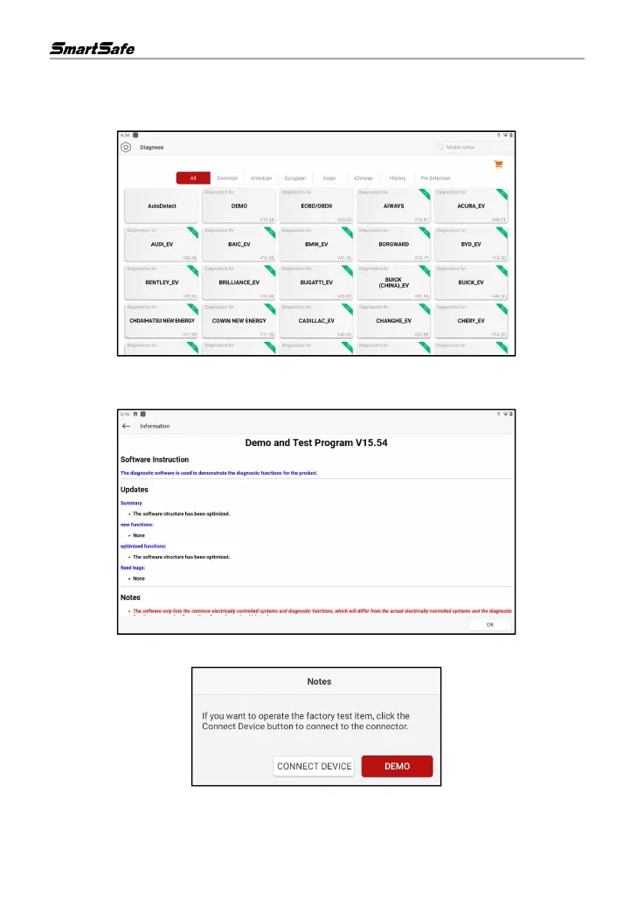Click the fixed bugs label
Viewport: 644px width, 912px height.
tap(133, 567)
